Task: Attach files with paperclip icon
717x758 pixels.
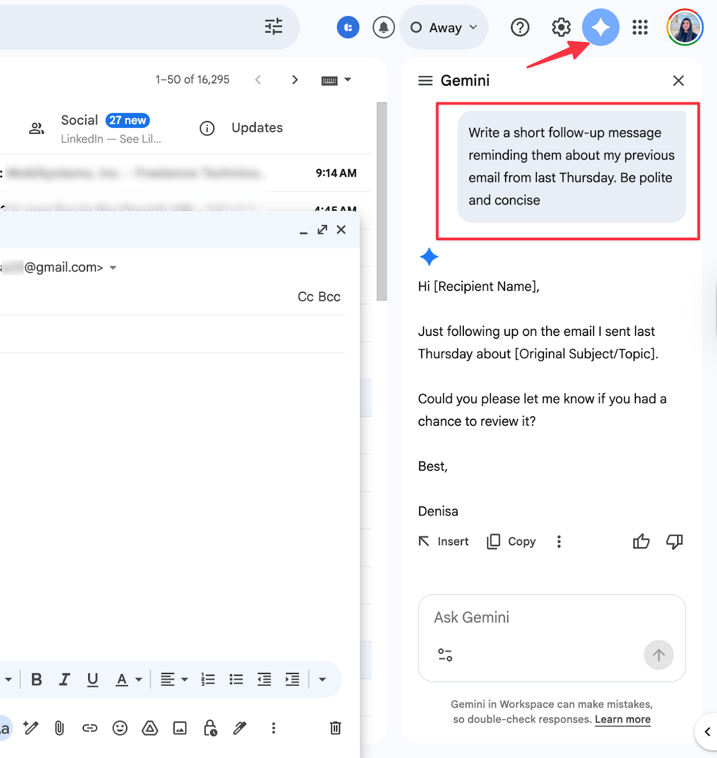Action: pos(59,728)
